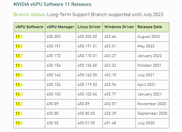Click the Windows Driver column header
The width and height of the screenshot is (182, 132).
(x=119, y=27)
